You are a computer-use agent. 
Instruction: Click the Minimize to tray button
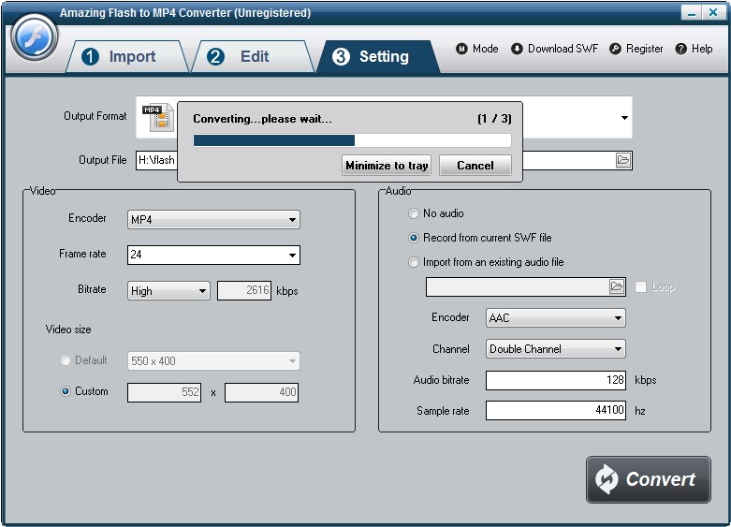(387, 166)
